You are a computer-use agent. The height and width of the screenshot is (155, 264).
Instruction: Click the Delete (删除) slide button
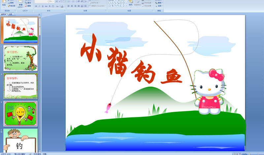coord(28,6)
